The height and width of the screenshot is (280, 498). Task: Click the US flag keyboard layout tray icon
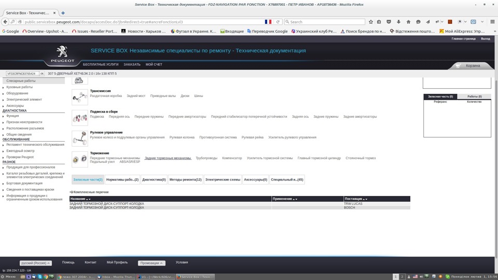coord(415,276)
